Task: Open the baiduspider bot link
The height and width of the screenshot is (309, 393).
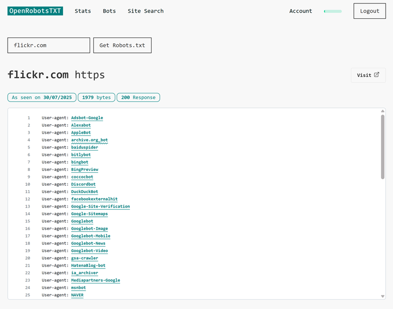Action: (84, 147)
